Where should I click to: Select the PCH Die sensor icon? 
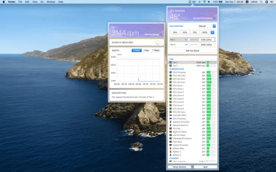(170, 129)
